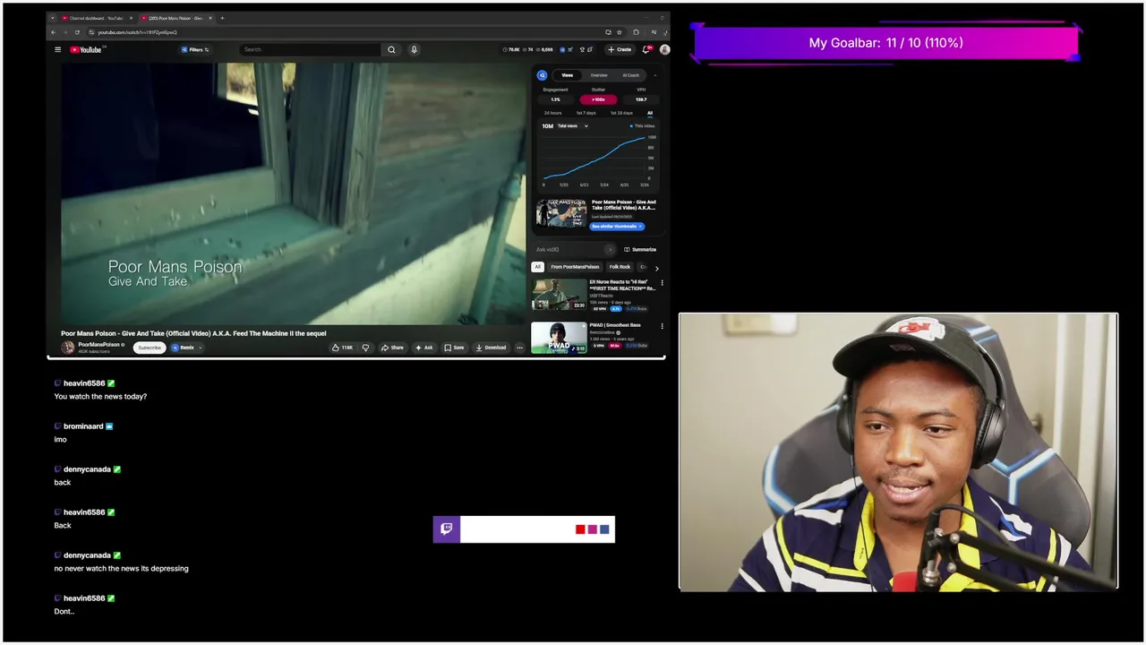Screen dimensions: 1146x645
Task: Switch to the Overview tab in vidIQ
Action: [x=599, y=76]
